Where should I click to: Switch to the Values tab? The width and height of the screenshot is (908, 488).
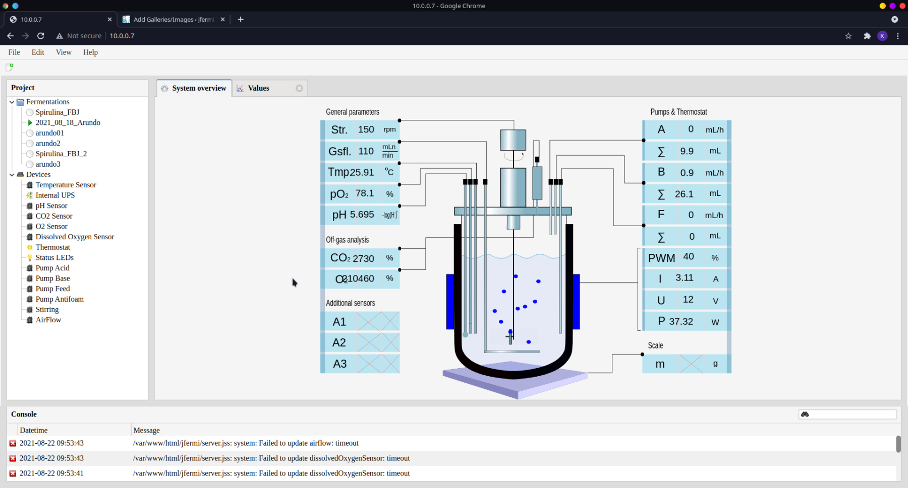pyautogui.click(x=258, y=88)
